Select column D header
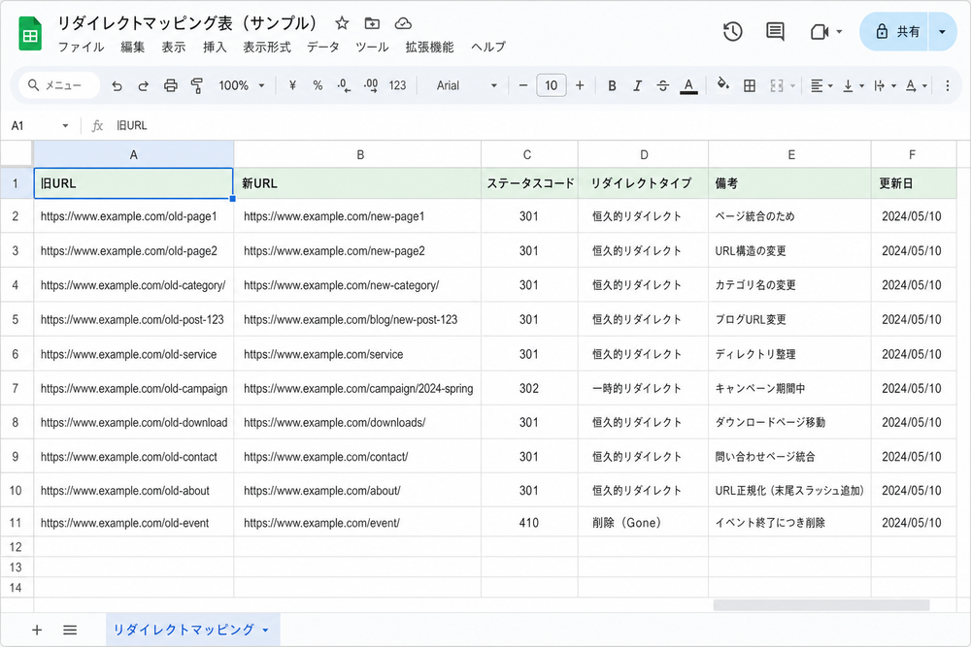The width and height of the screenshot is (971, 647). [x=644, y=154]
